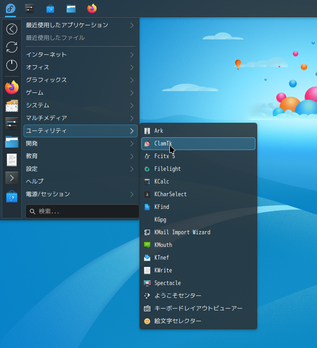The height and width of the screenshot is (348, 317).
Task: Expand the インターネット category arrow
Action: 132,55
